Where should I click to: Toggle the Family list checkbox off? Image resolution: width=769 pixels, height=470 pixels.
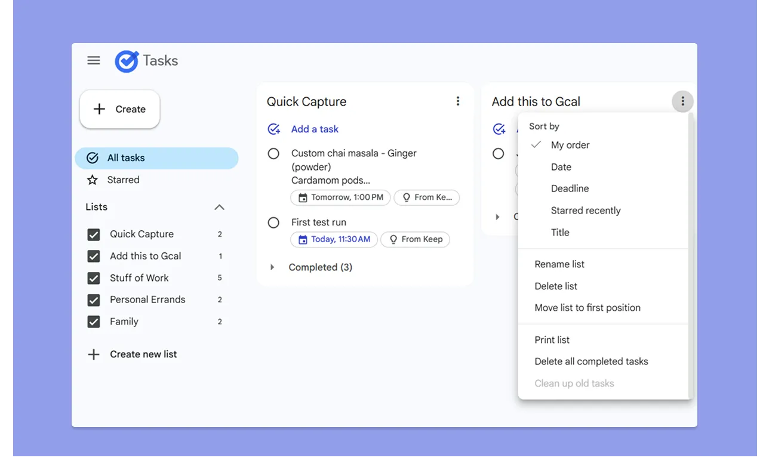tap(93, 321)
